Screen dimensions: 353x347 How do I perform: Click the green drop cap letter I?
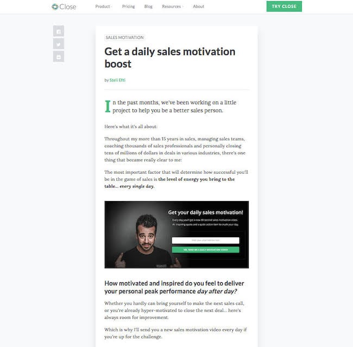tap(108, 106)
